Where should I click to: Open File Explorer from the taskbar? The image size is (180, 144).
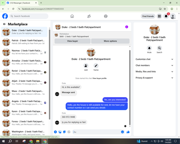[x=38, y=141]
